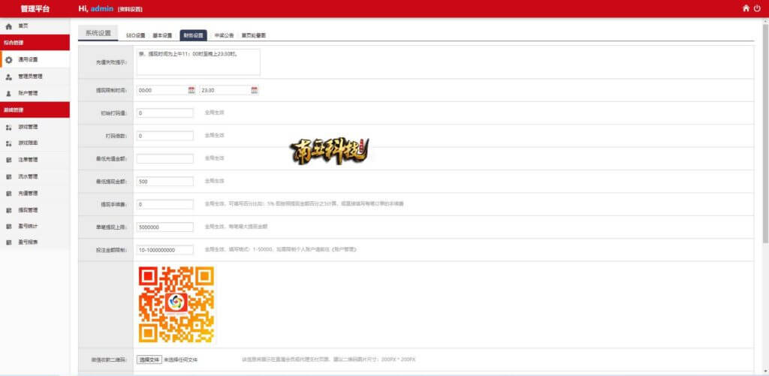Click into the withdrawal-time notice textarea

point(198,62)
